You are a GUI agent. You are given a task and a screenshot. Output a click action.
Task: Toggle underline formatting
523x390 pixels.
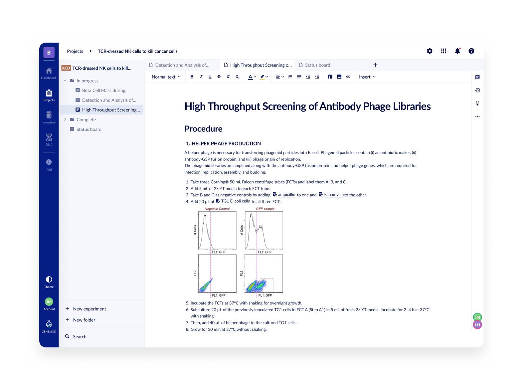click(210, 77)
